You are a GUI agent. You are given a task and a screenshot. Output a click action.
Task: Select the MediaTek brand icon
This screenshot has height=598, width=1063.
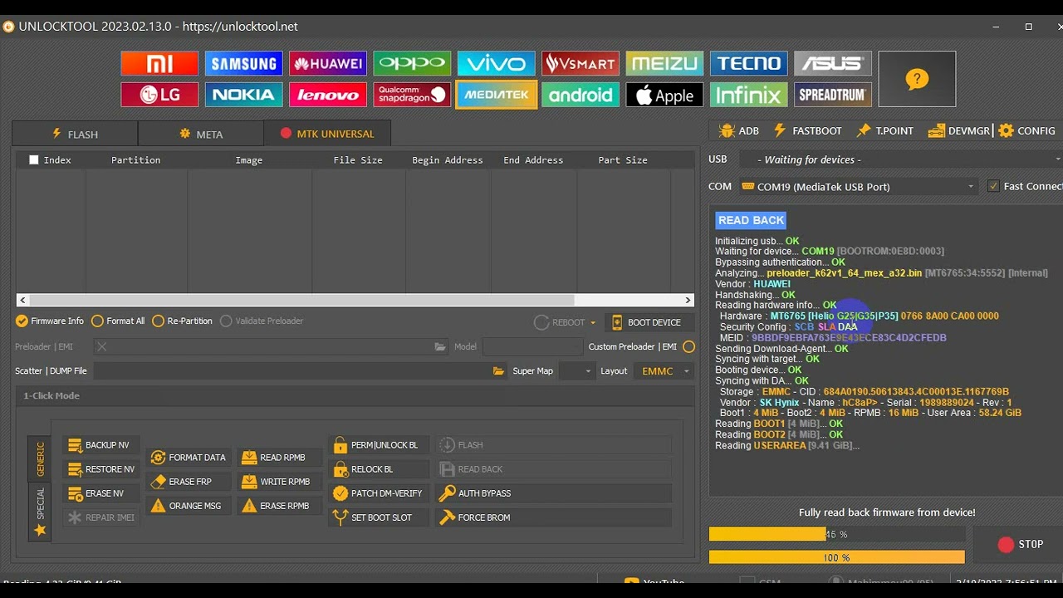tap(497, 95)
